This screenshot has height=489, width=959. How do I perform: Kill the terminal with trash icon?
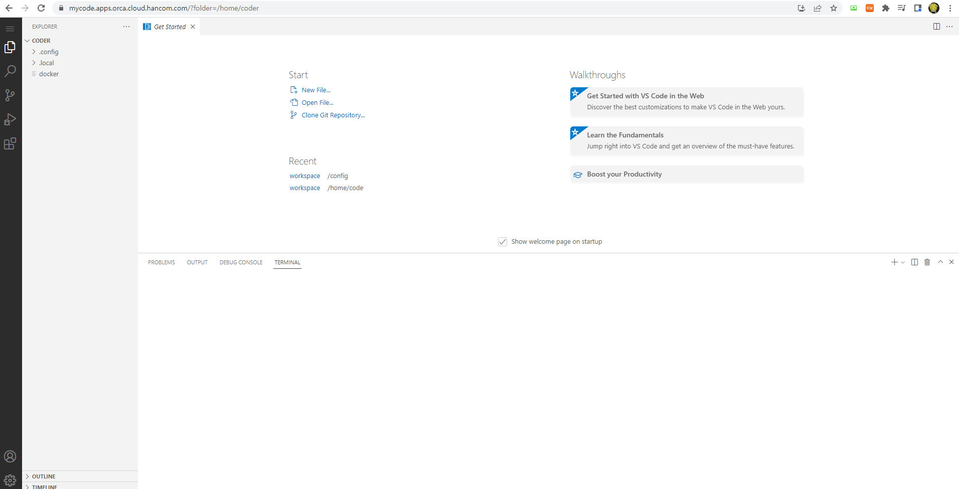(x=927, y=262)
